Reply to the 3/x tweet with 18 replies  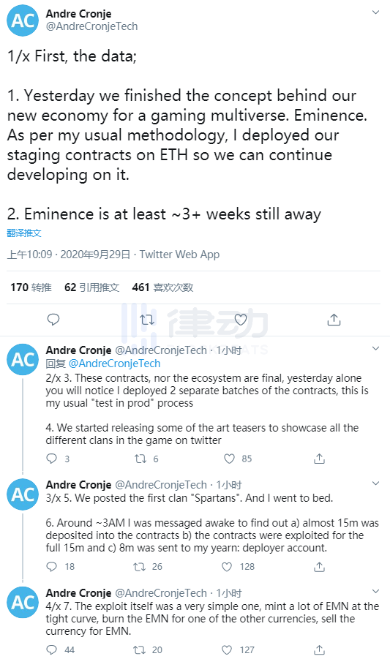click(x=51, y=567)
